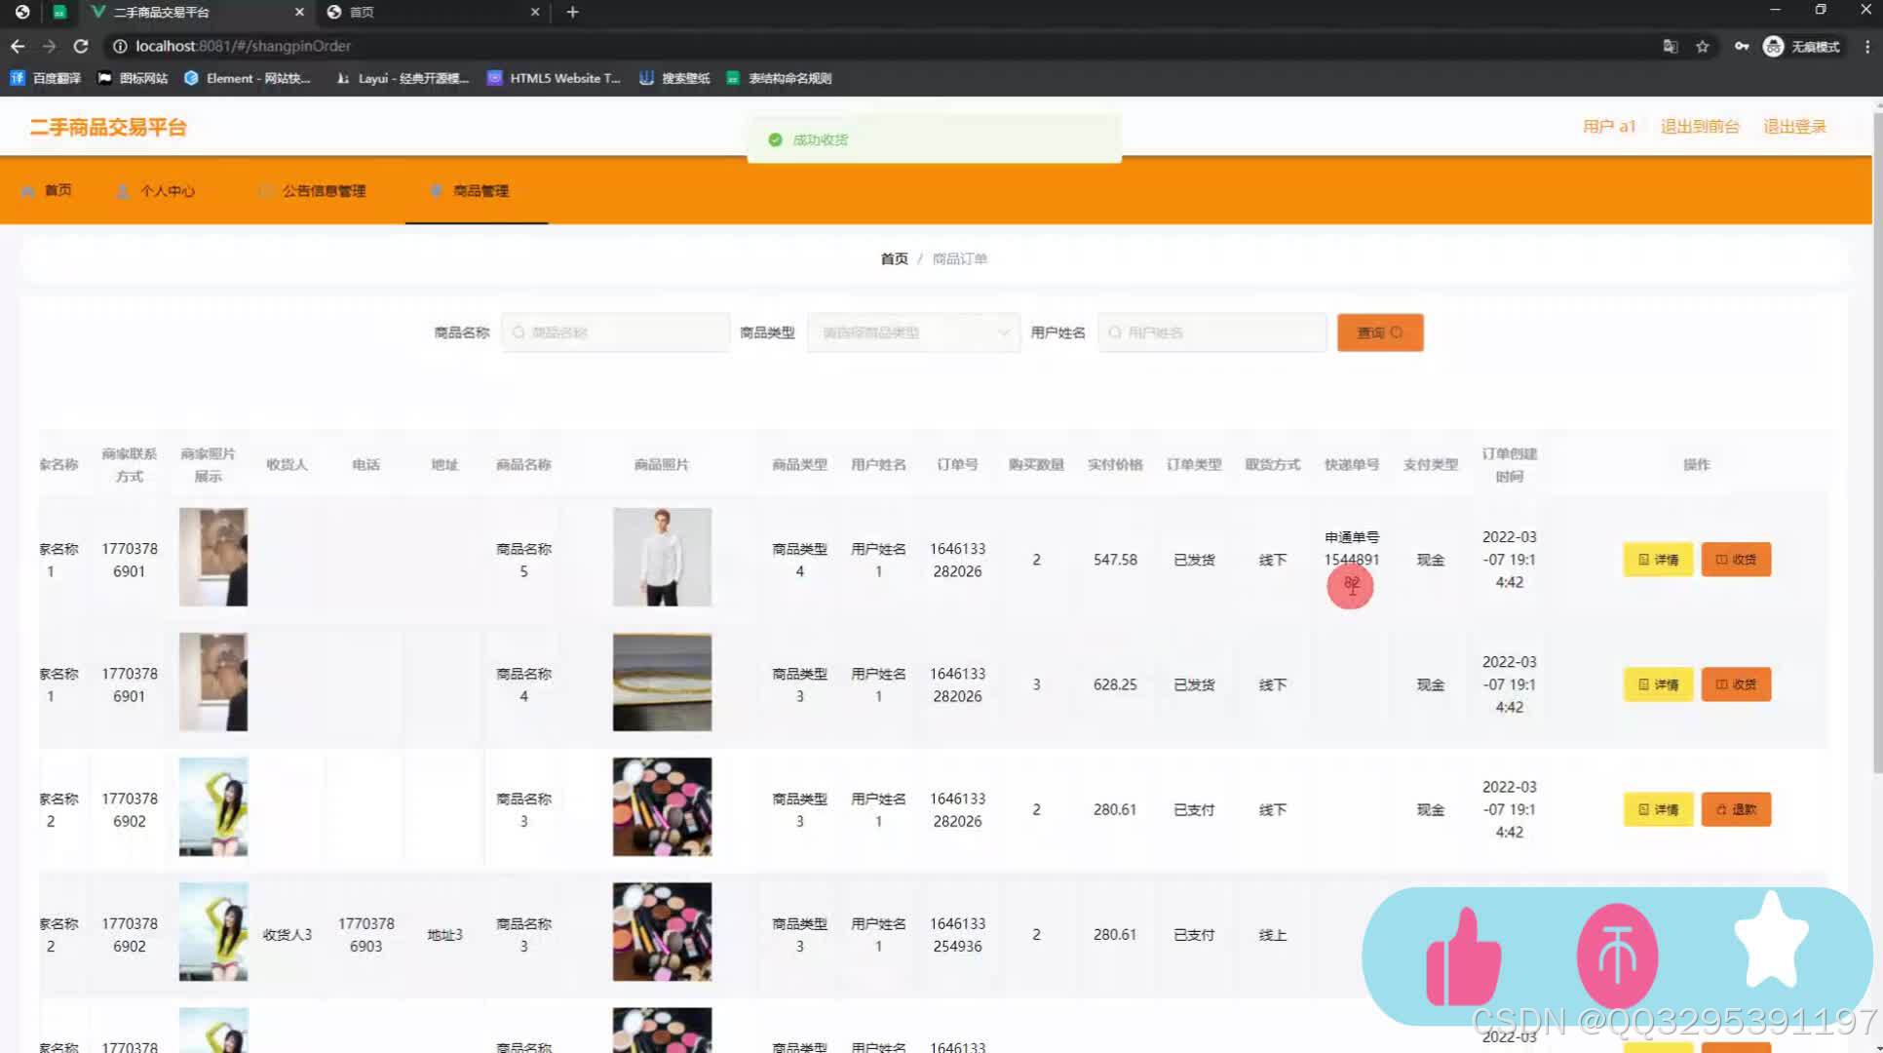Click the address bar URL
This screenshot has width=1883, height=1053.
click(243, 46)
